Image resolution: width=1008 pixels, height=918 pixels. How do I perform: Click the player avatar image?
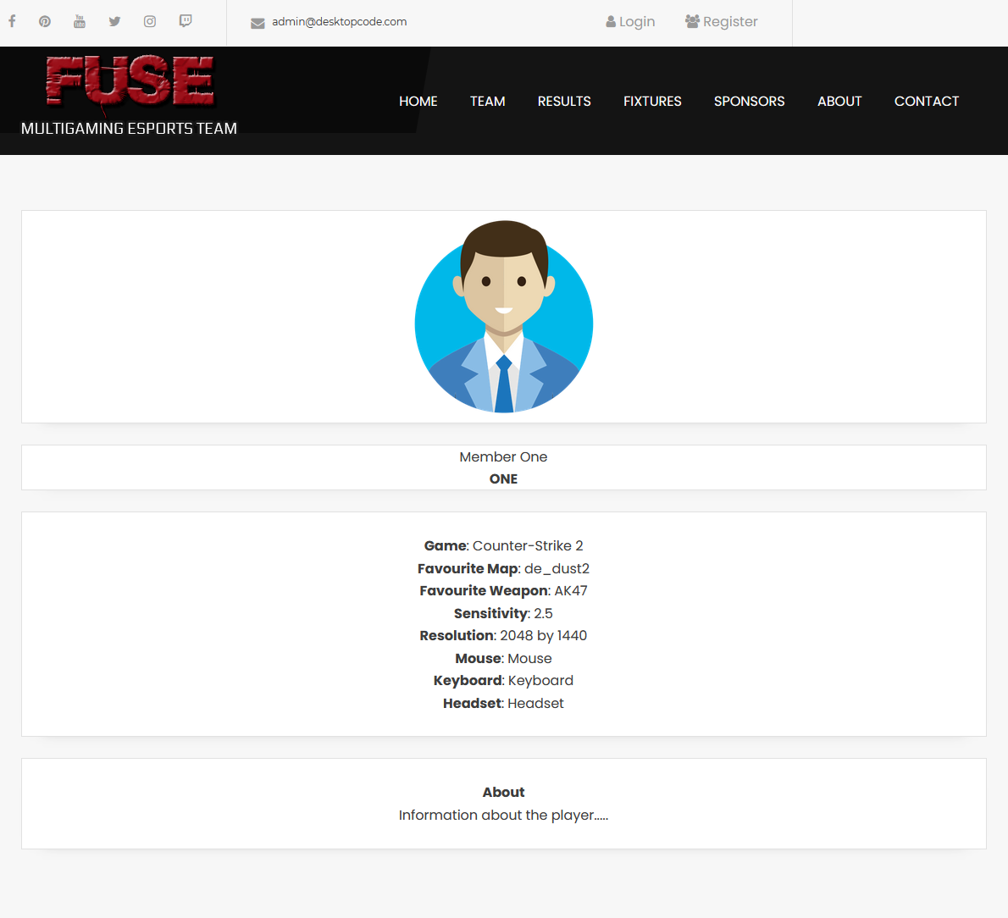point(504,318)
